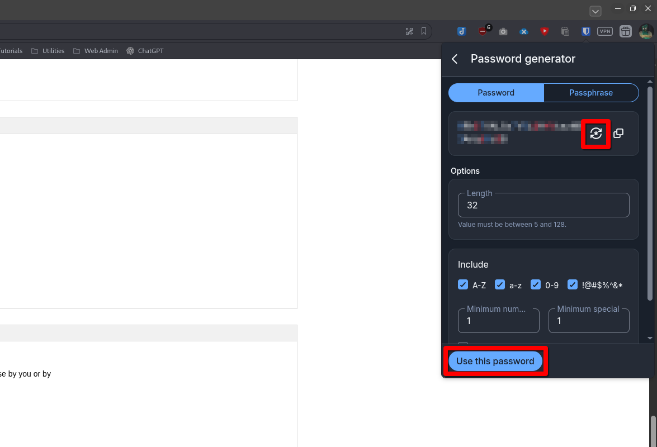Open the Bitwarden extension from the toolbar
The height and width of the screenshot is (447, 657).
pyautogui.click(x=585, y=31)
